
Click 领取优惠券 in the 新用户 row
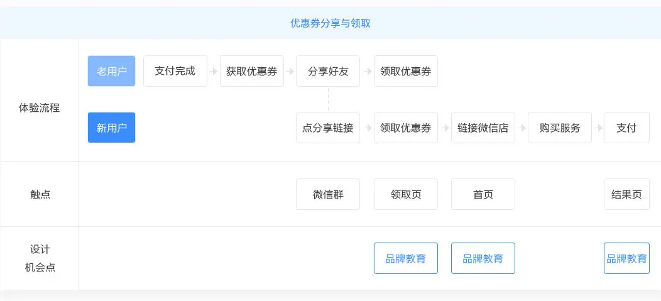tap(405, 128)
